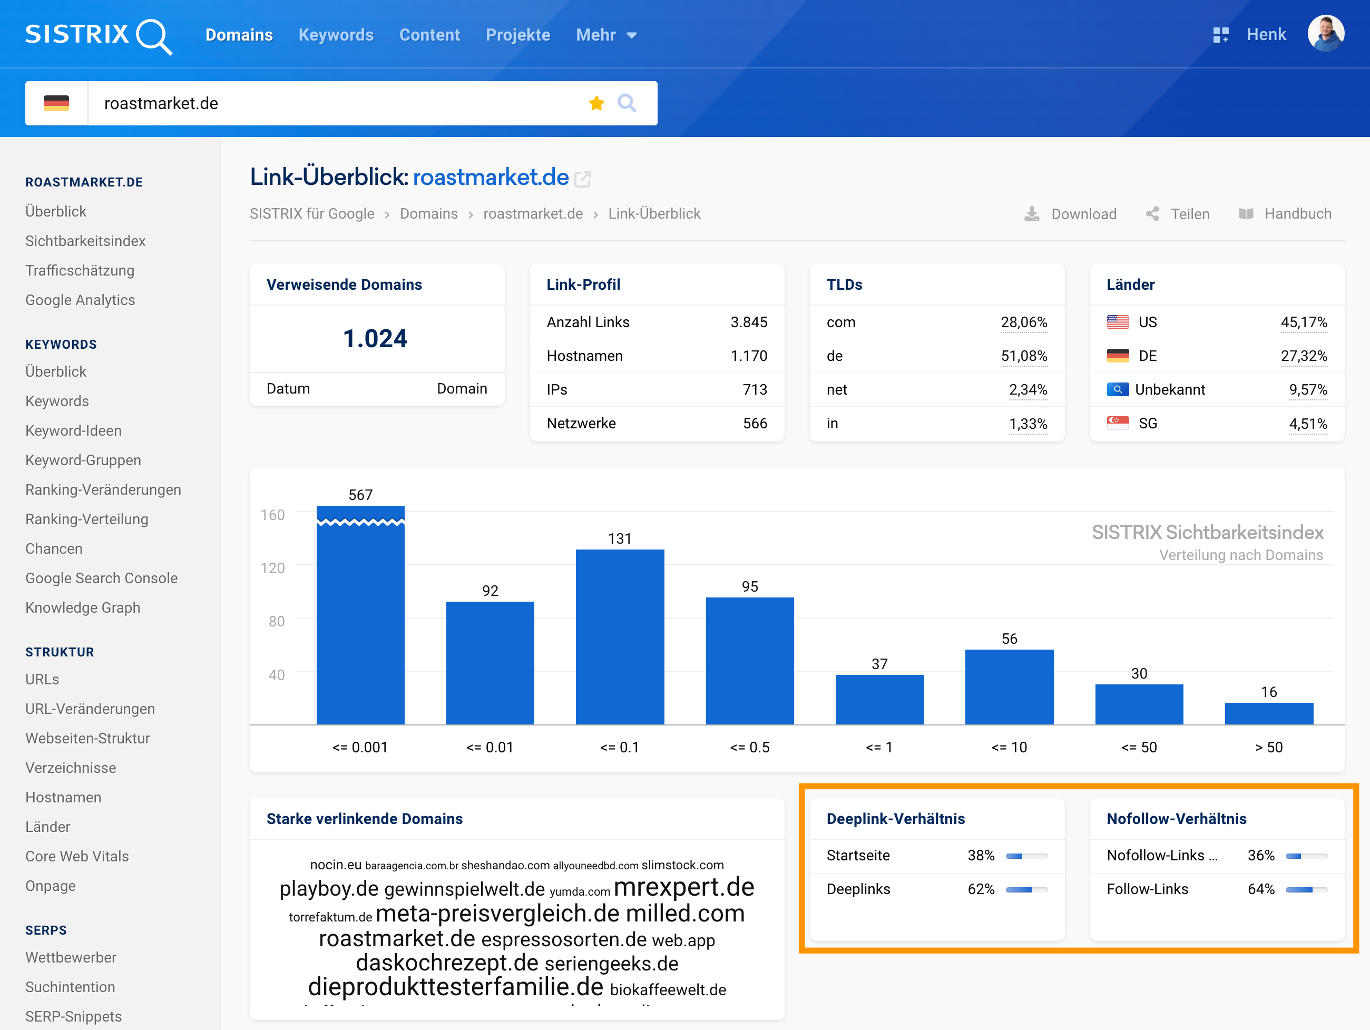The height and width of the screenshot is (1030, 1370).
Task: Mark roastmarket.de as favorite via star icon
Action: (x=596, y=103)
